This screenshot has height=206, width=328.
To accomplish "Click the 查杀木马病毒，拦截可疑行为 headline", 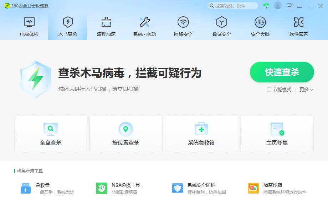I will tap(130, 73).
